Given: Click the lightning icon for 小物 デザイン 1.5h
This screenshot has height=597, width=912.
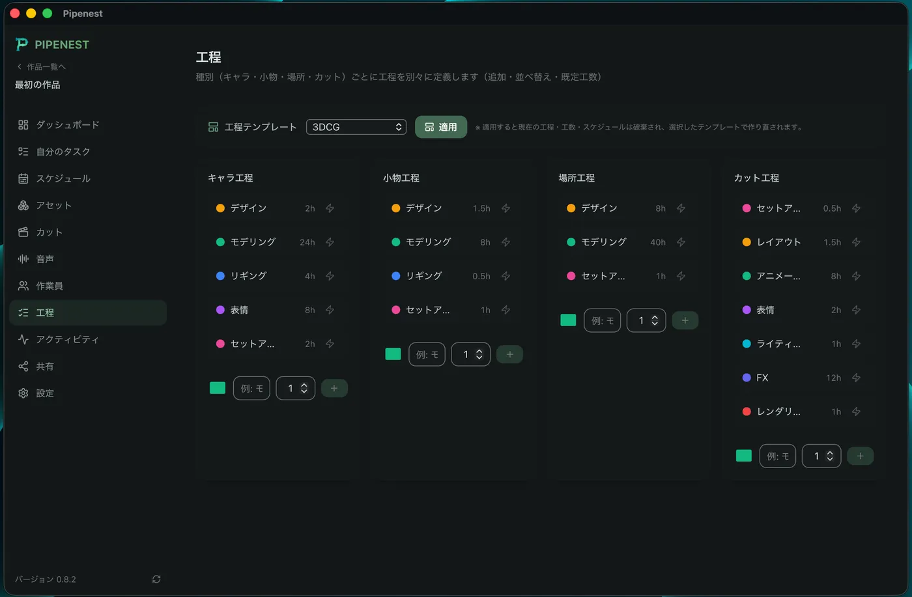Looking at the screenshot, I should [x=506, y=208].
